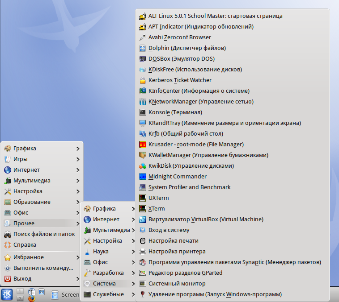Screen dimensions: 339x302
Task: Click the XTerm icon
Action: pyautogui.click(x=143, y=209)
